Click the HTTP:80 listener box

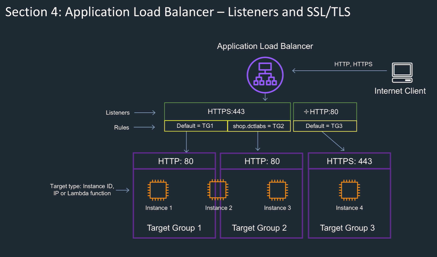[x=324, y=112]
